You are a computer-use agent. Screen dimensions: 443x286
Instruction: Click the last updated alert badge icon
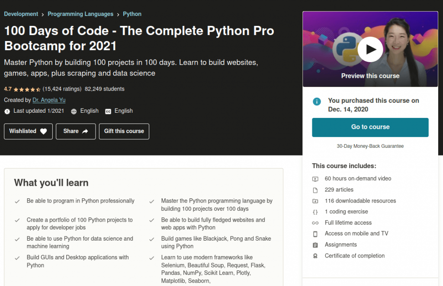pos(7,111)
